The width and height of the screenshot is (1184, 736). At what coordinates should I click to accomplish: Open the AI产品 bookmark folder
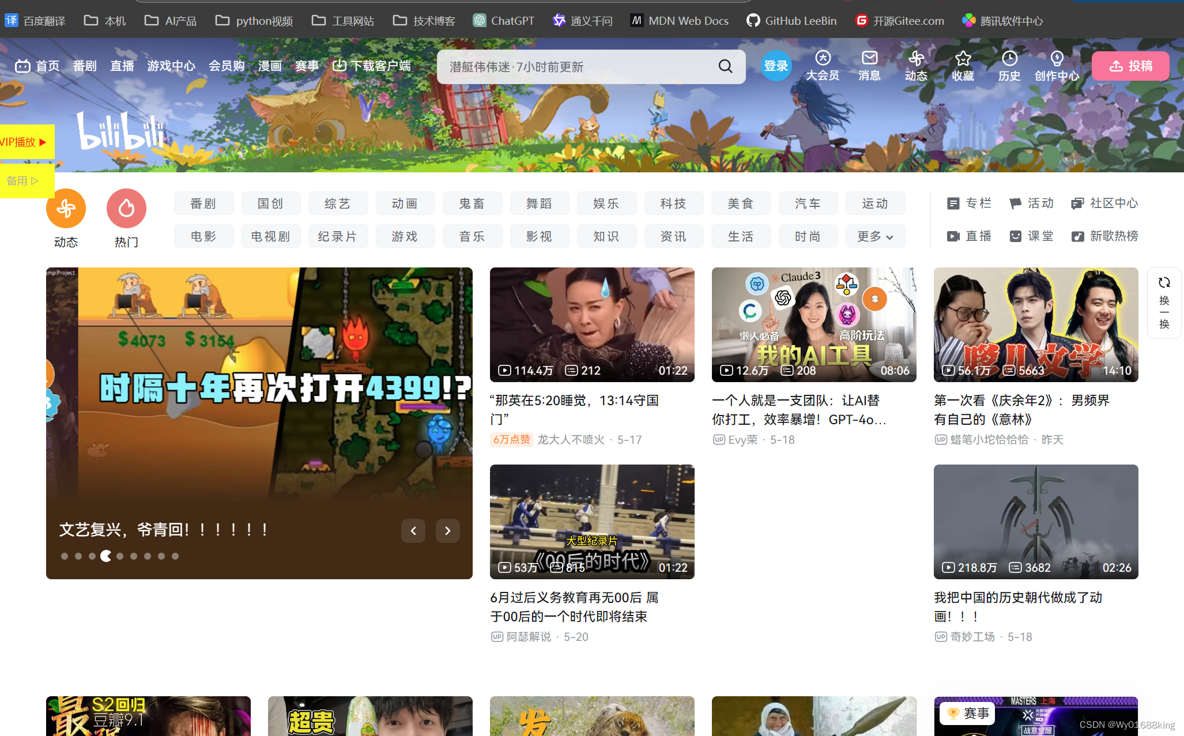point(171,21)
